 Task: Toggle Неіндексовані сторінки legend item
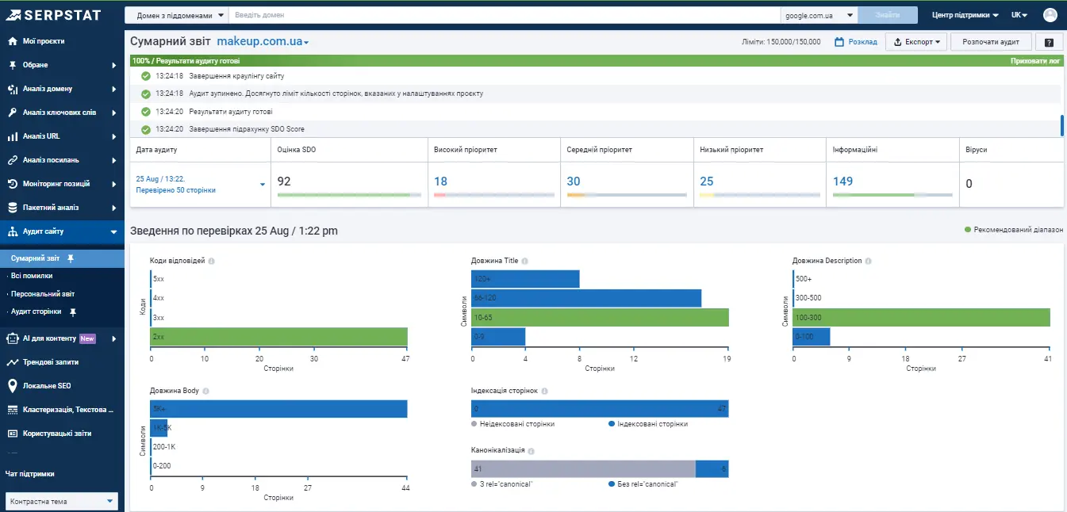512,424
